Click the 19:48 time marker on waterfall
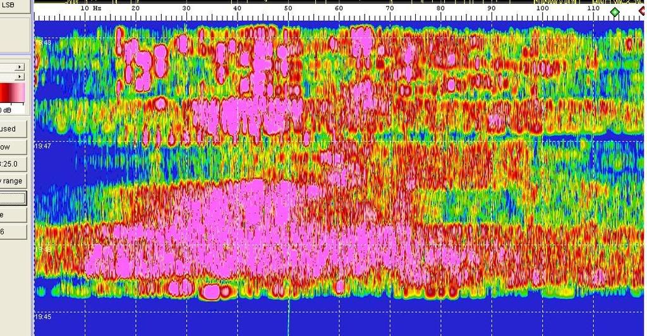This screenshot has height=336, width=647. (43, 42)
